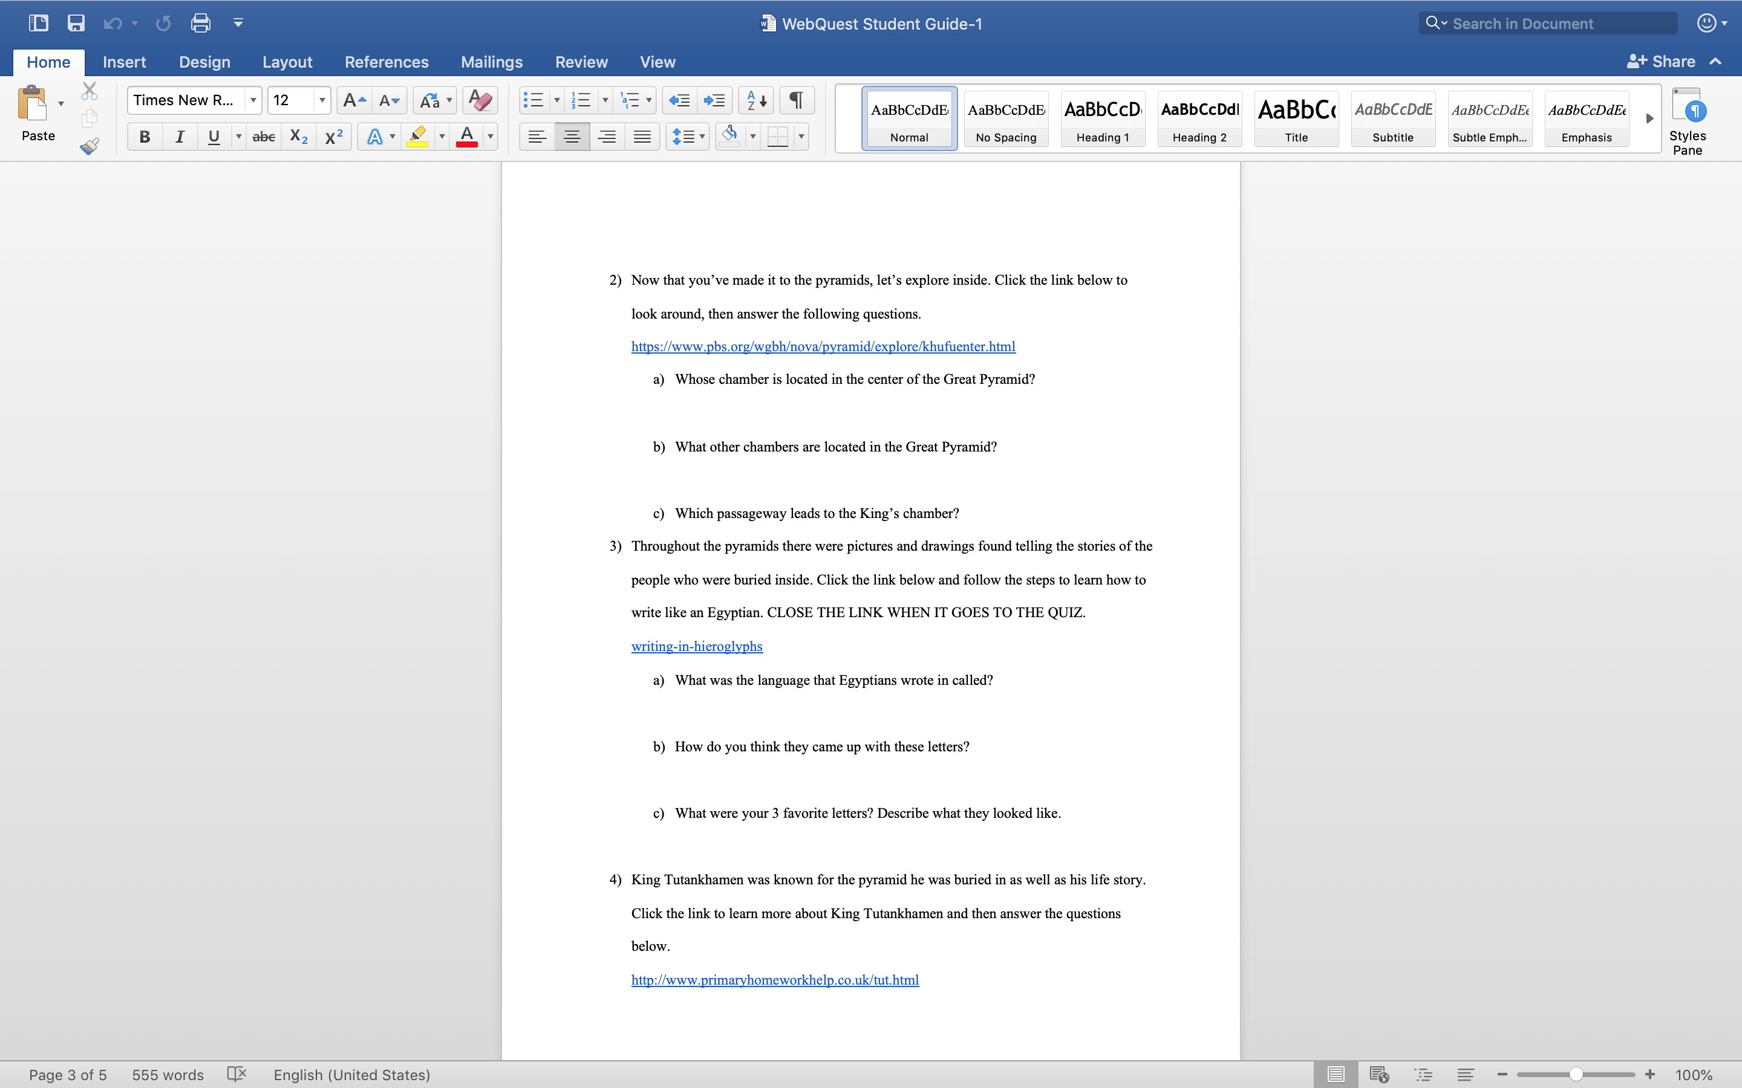Screen dimensions: 1742x1088
Task: Open the Layout tab
Action: coord(287,62)
